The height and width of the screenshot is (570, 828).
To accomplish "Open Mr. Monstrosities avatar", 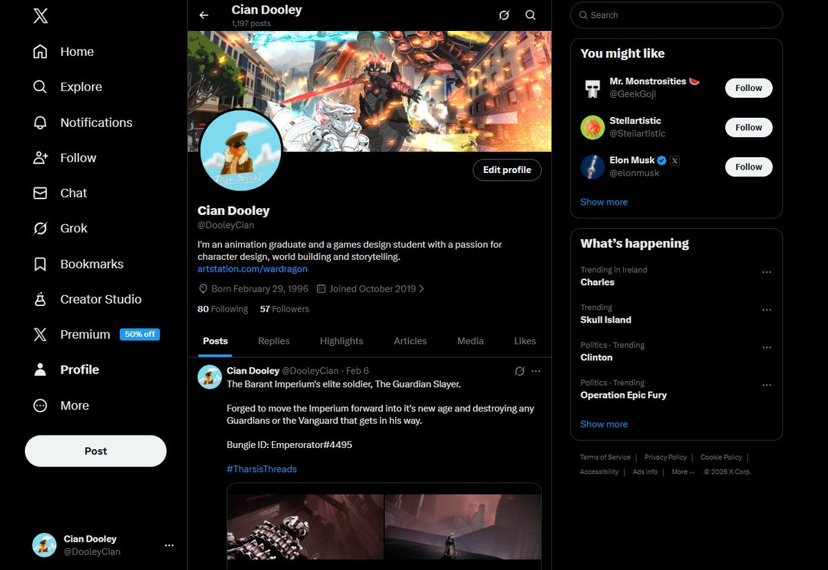I will pyautogui.click(x=593, y=88).
